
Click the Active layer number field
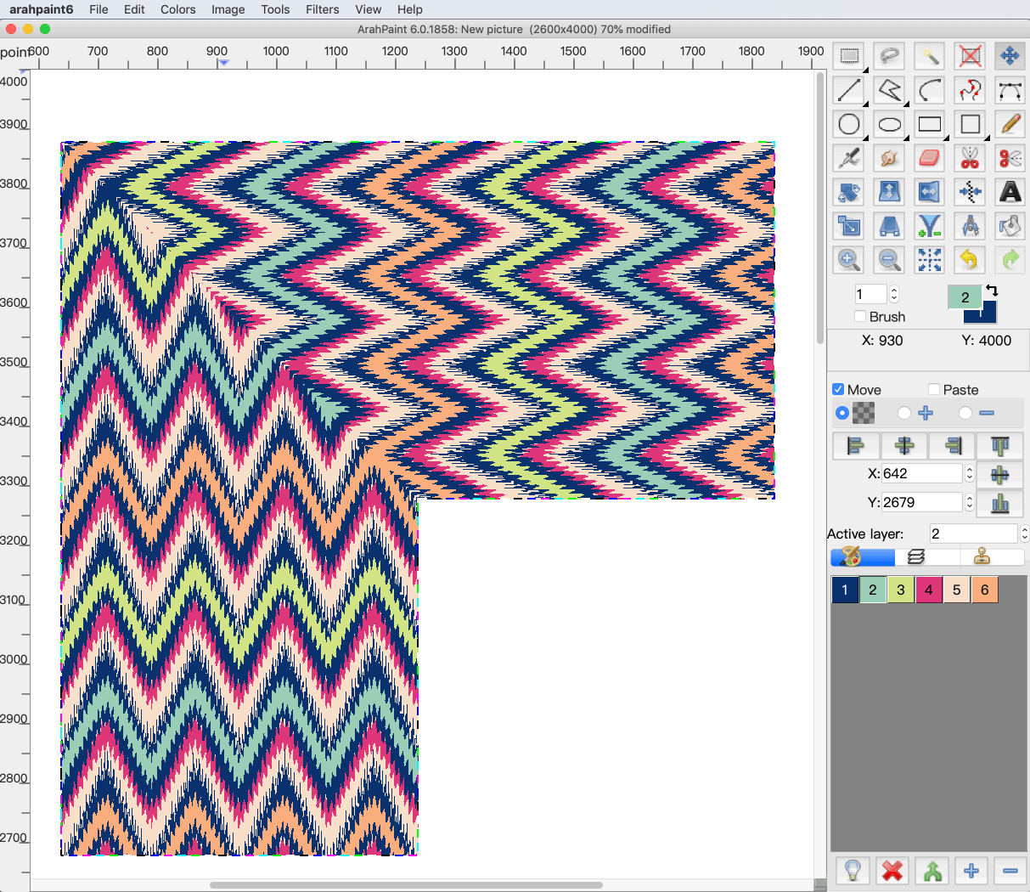(973, 534)
